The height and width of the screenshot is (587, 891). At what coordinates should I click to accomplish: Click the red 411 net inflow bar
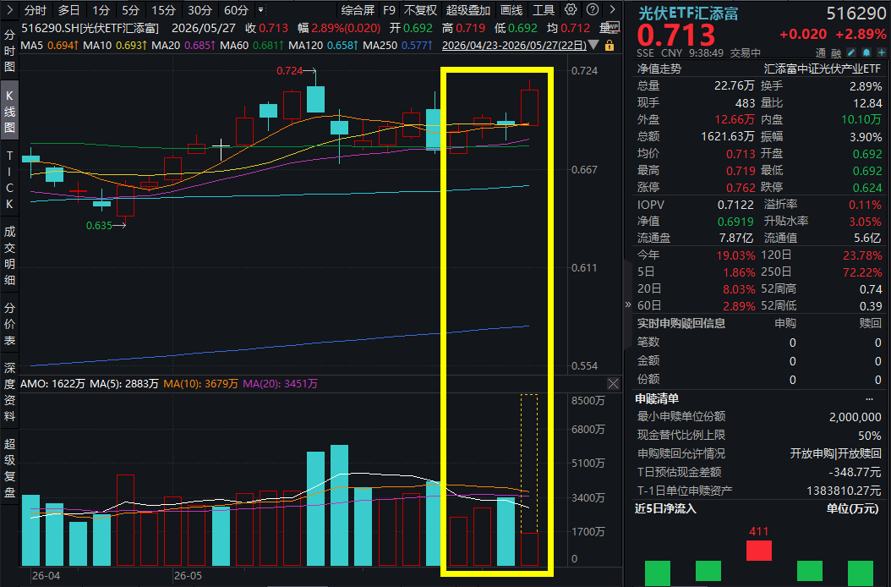(x=758, y=551)
